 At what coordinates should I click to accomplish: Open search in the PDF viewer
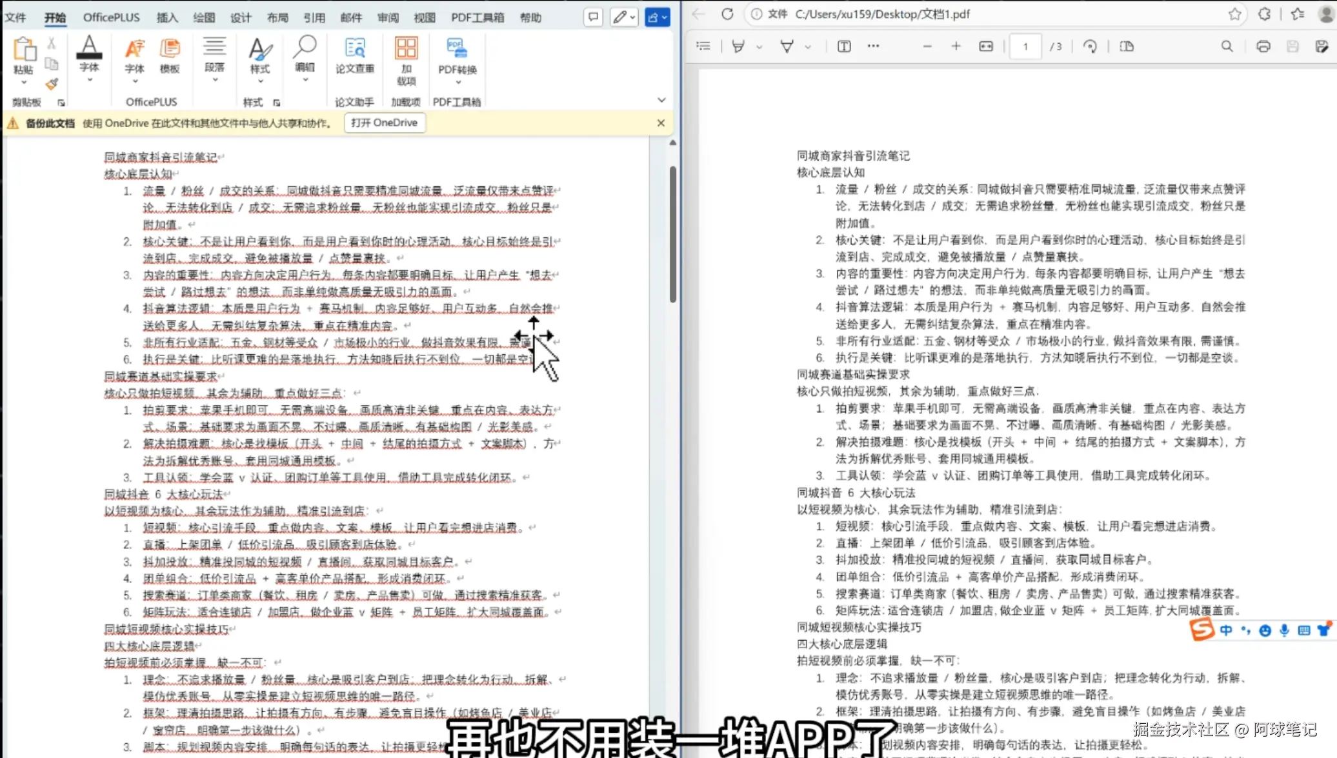1227,46
